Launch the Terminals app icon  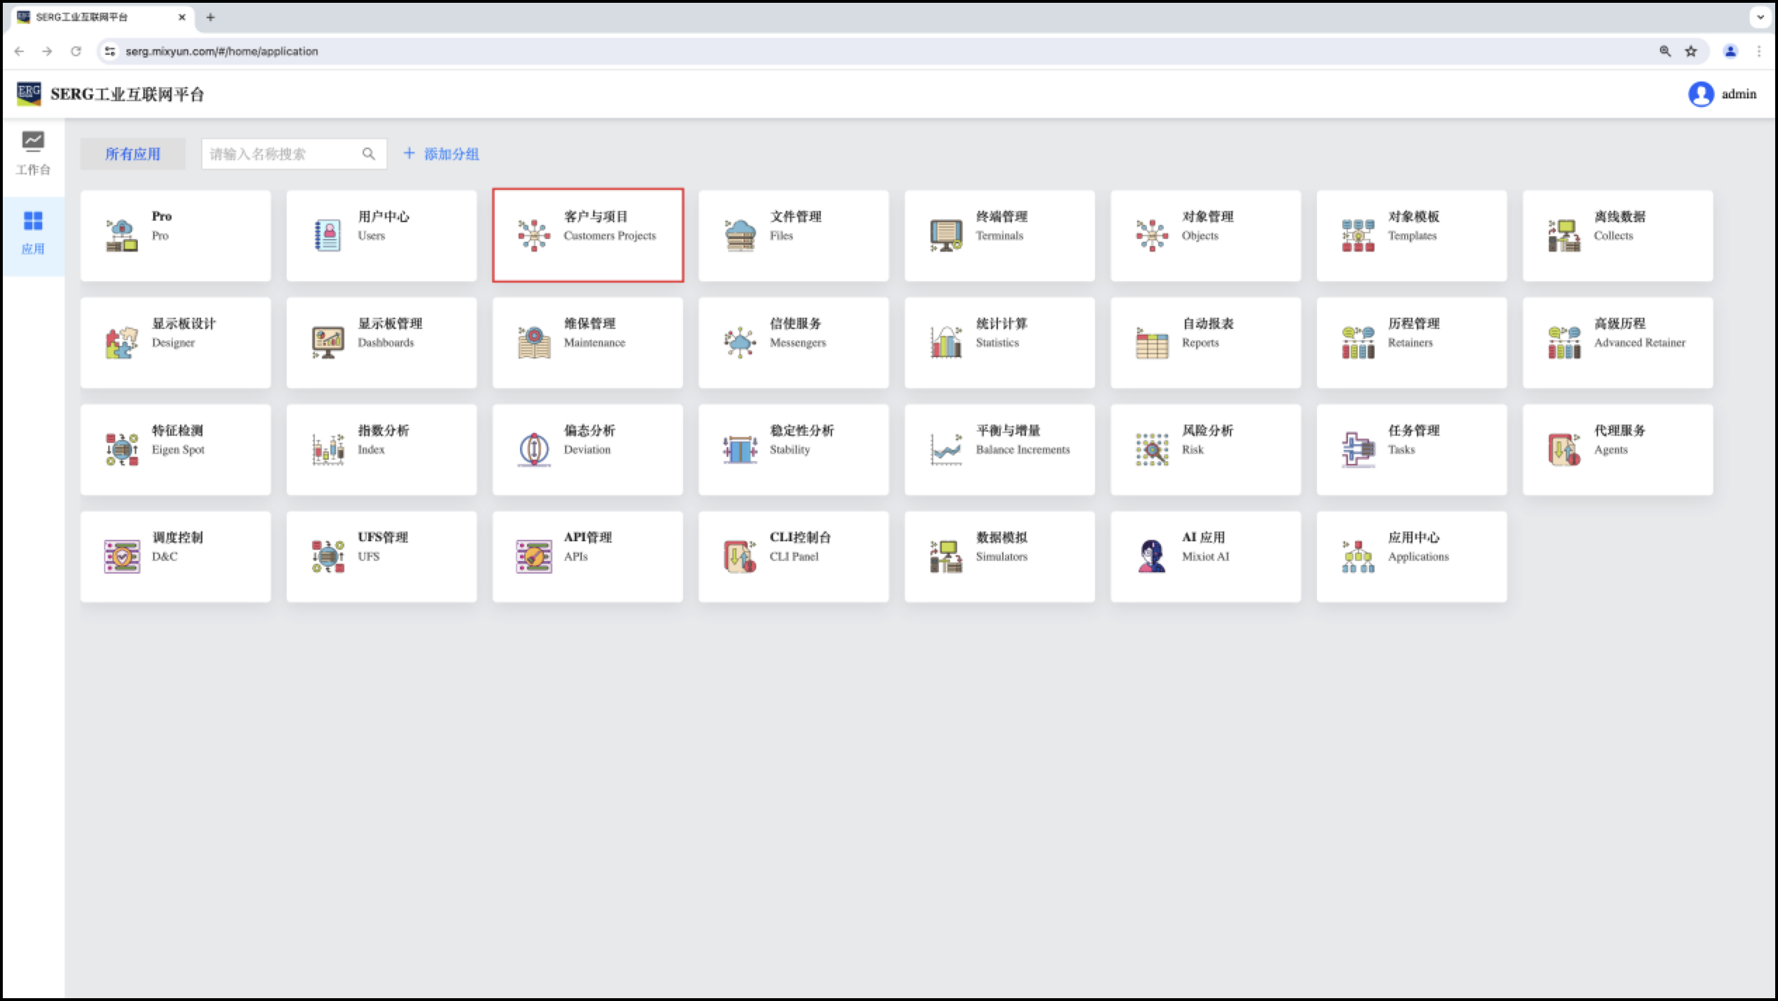tap(946, 235)
